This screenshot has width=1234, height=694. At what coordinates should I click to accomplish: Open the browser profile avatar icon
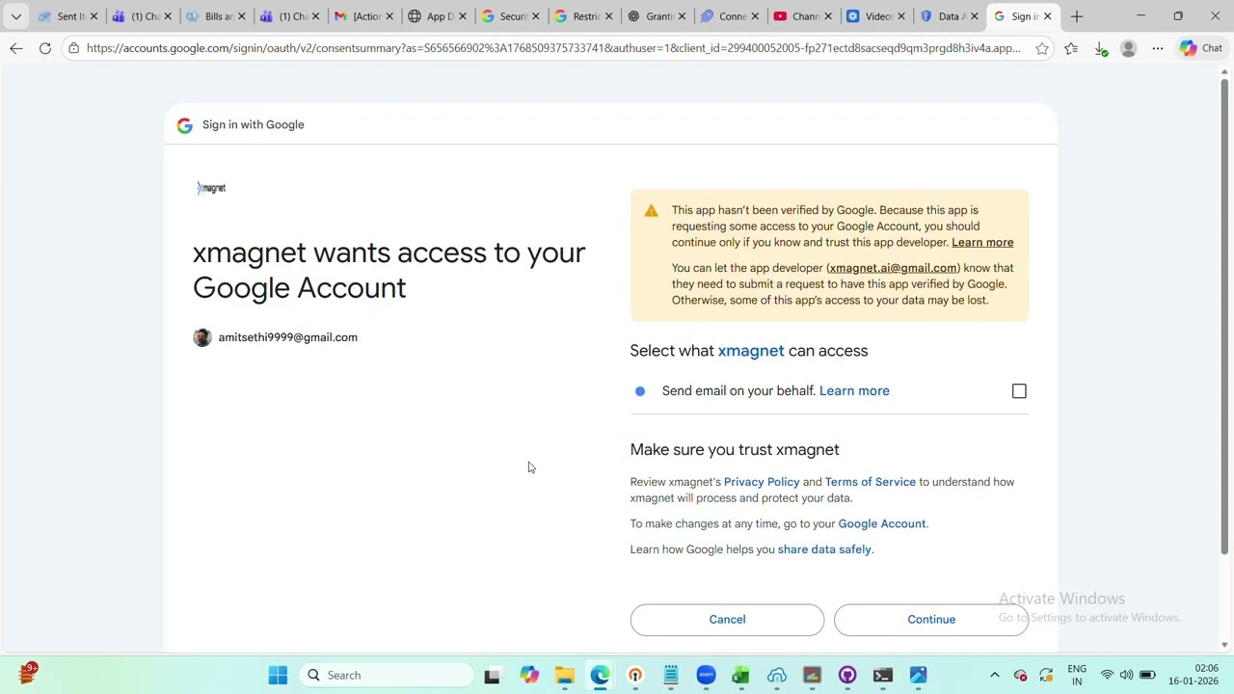point(1129,48)
